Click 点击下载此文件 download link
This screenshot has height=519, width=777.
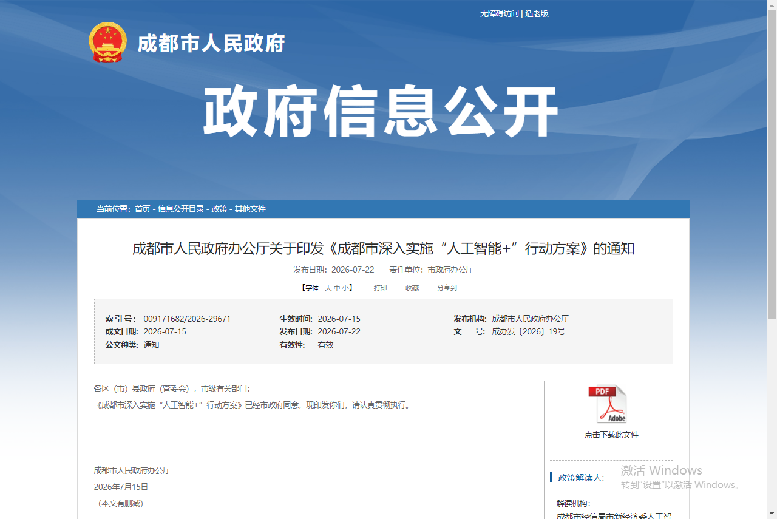(611, 435)
